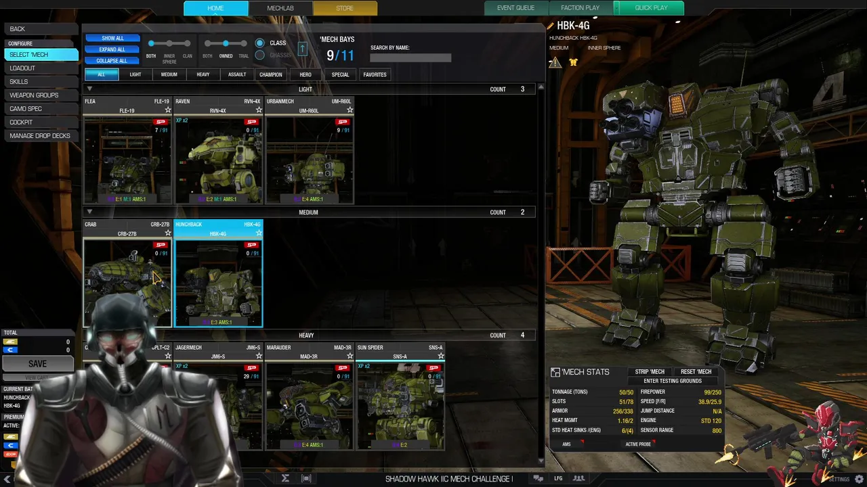Click the Expand All button
Viewport: 867px width, 487px height.
pos(112,49)
